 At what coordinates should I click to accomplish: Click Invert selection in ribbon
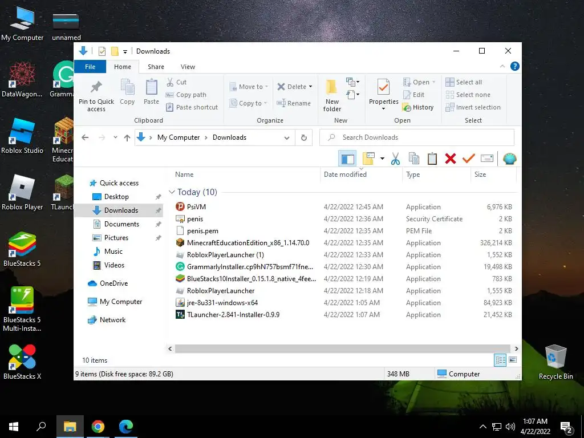click(473, 107)
